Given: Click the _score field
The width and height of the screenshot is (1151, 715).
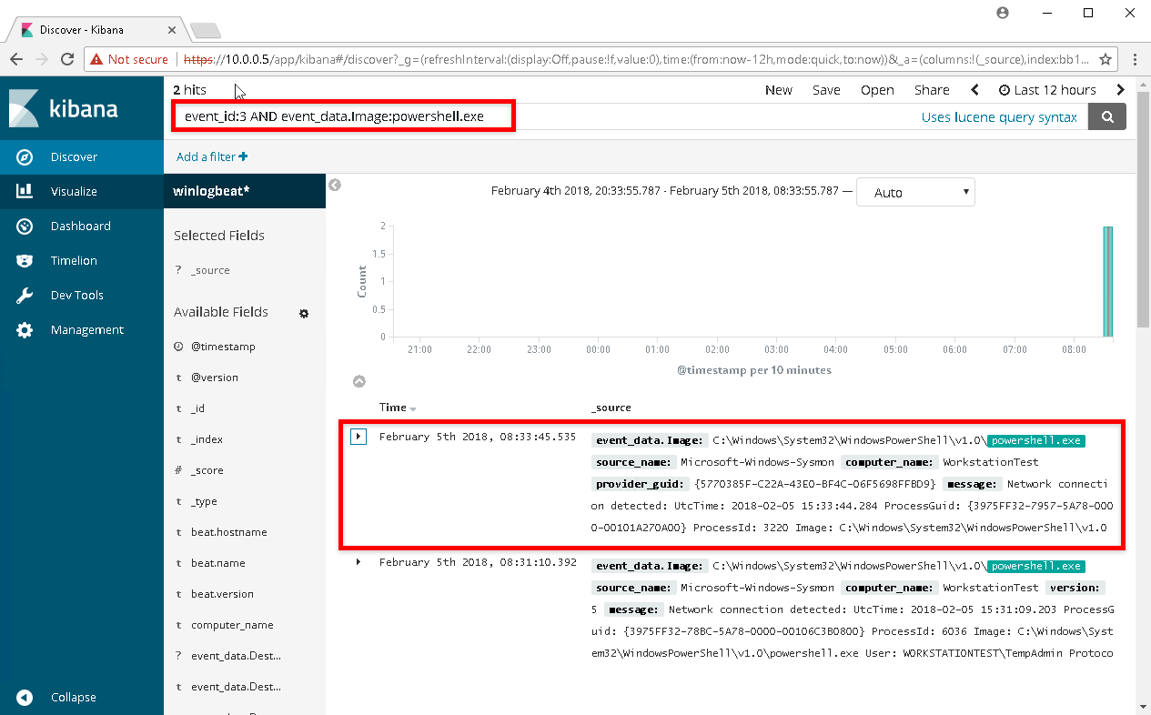Looking at the screenshot, I should coord(207,470).
